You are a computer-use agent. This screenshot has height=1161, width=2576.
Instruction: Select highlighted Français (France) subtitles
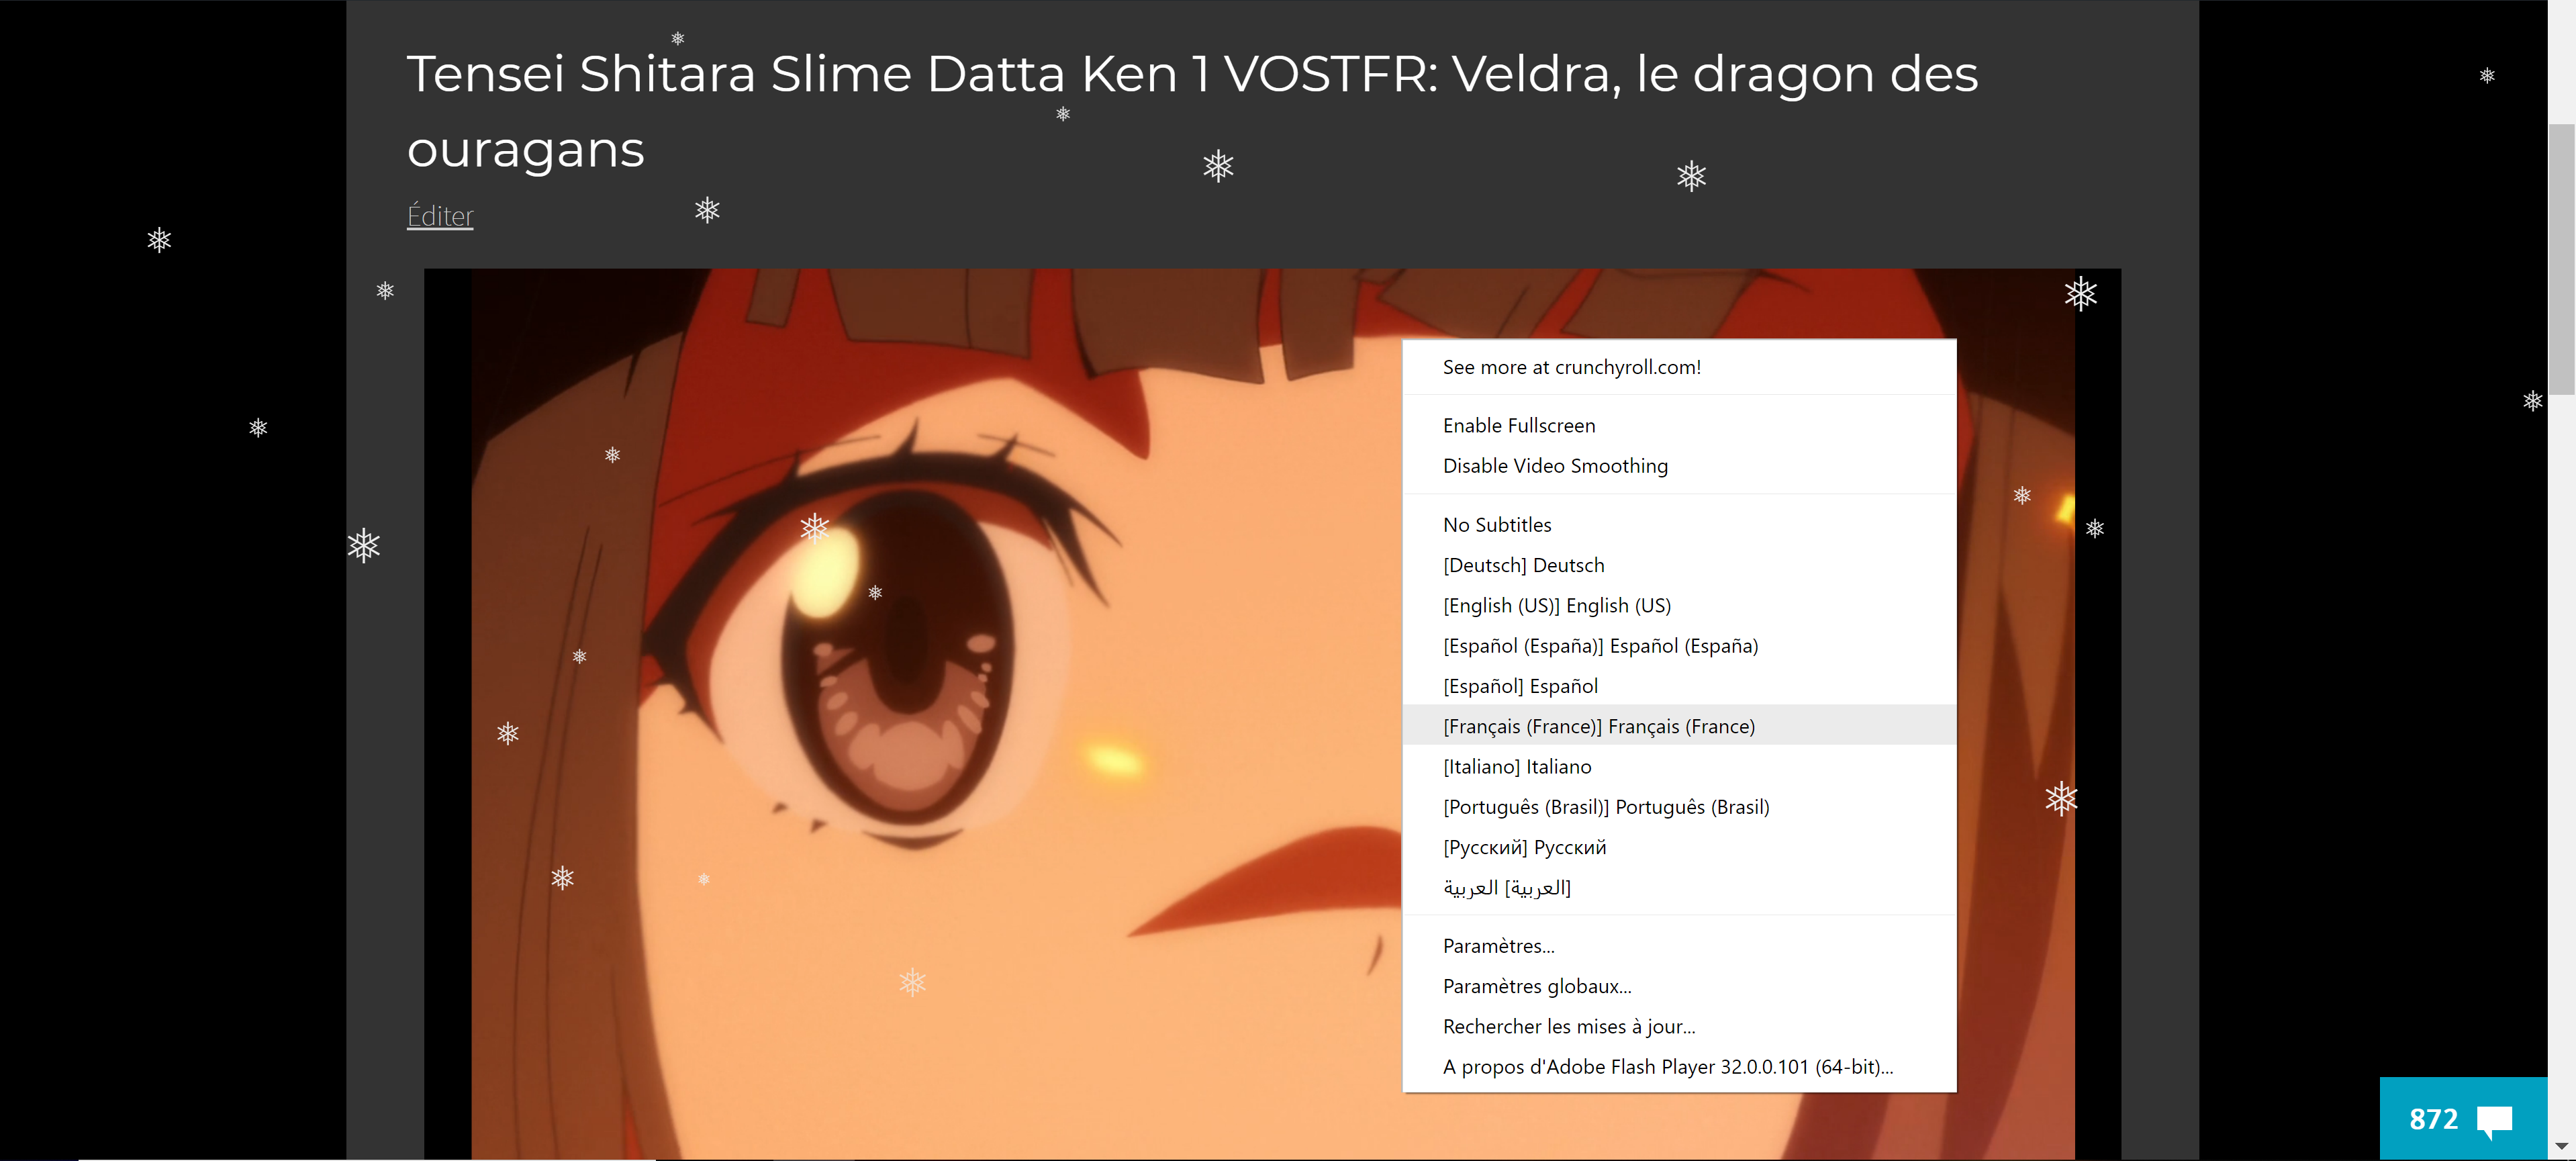click(x=1679, y=726)
